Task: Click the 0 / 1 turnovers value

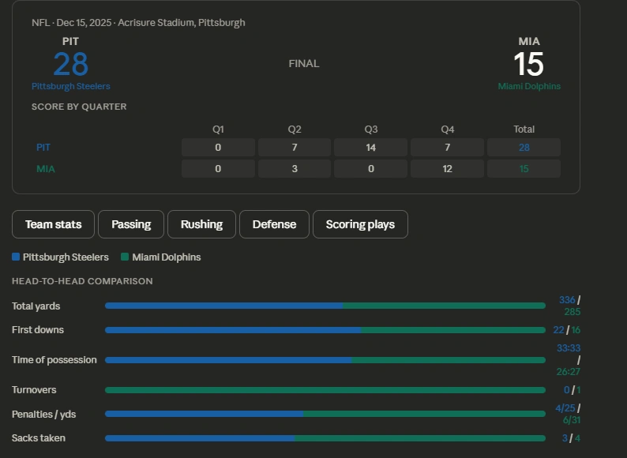Action: [572, 390]
